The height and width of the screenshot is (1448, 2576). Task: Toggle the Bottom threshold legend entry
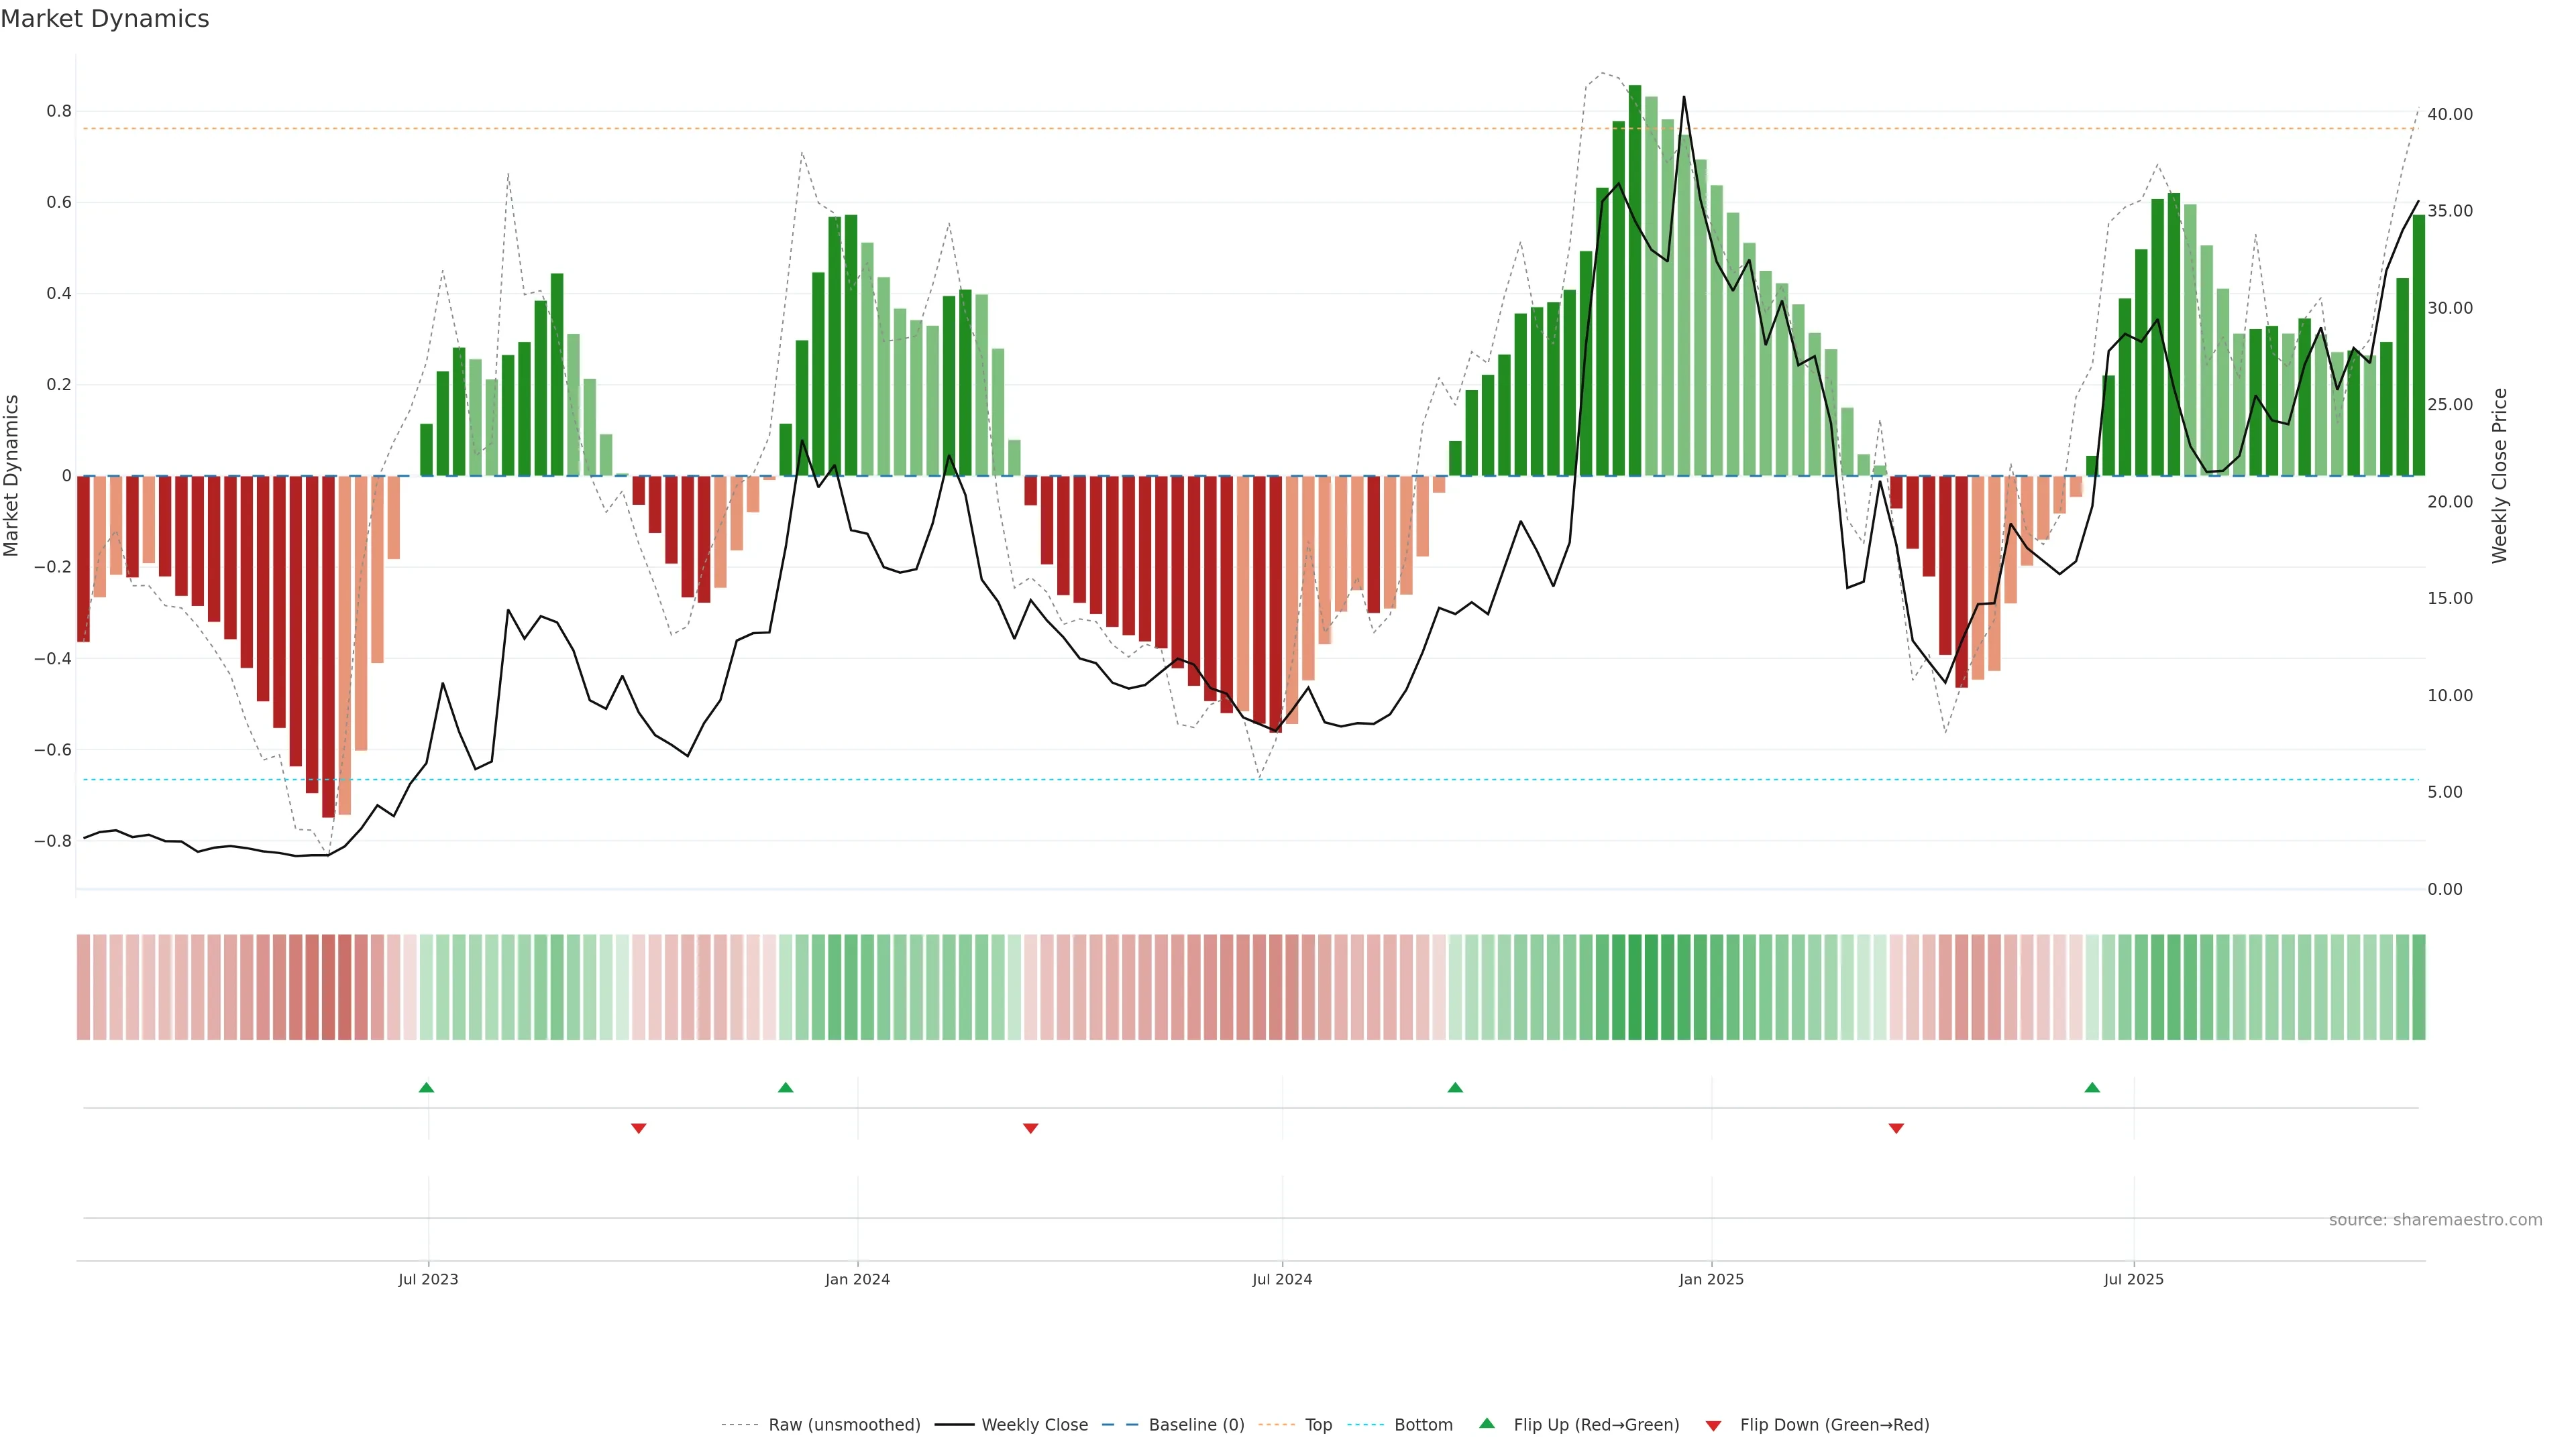[x=1423, y=1425]
